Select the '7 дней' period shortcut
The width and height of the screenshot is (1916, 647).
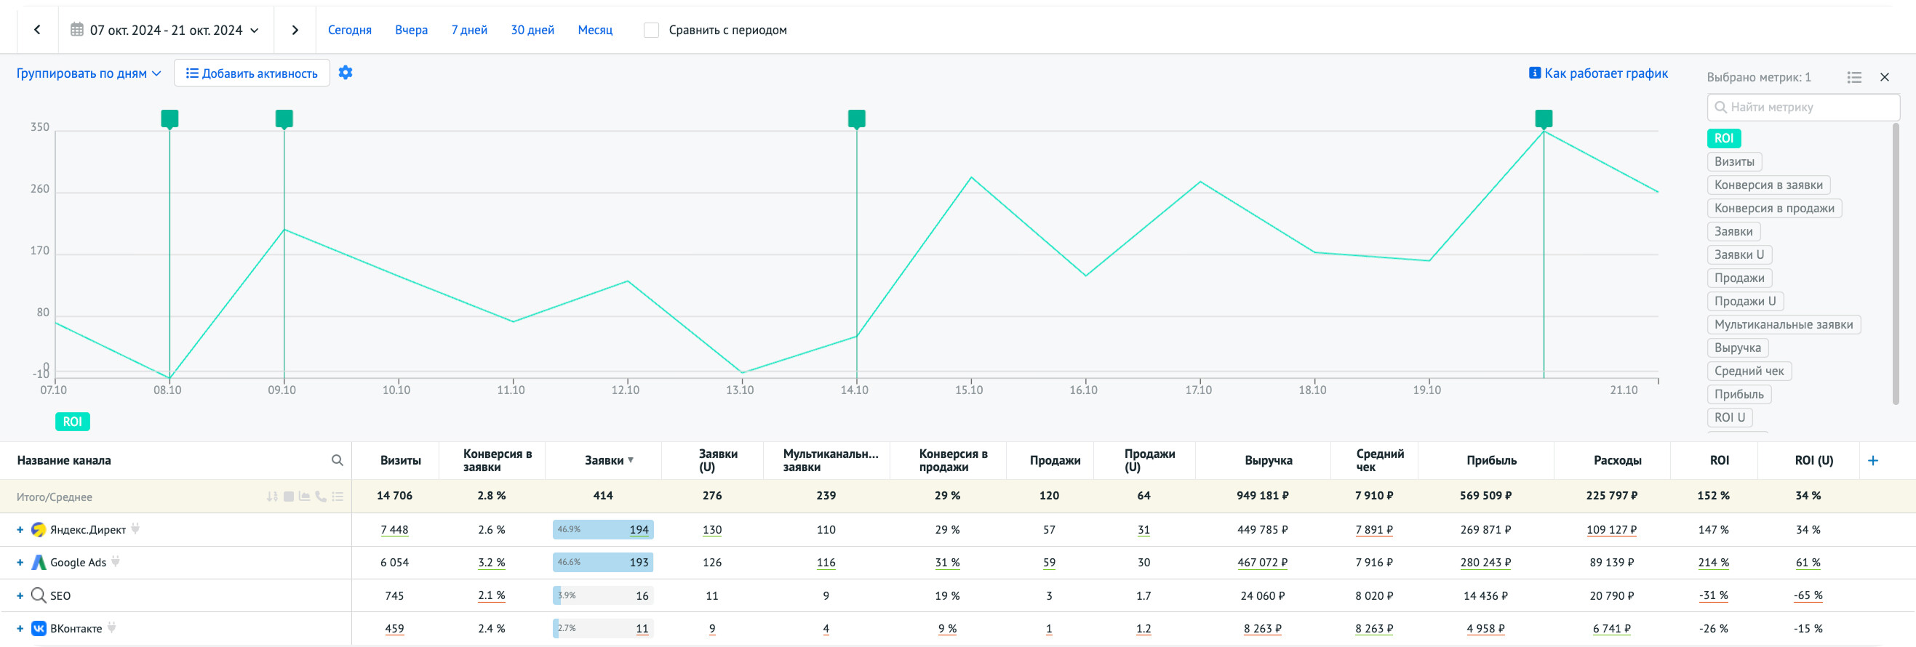[468, 30]
